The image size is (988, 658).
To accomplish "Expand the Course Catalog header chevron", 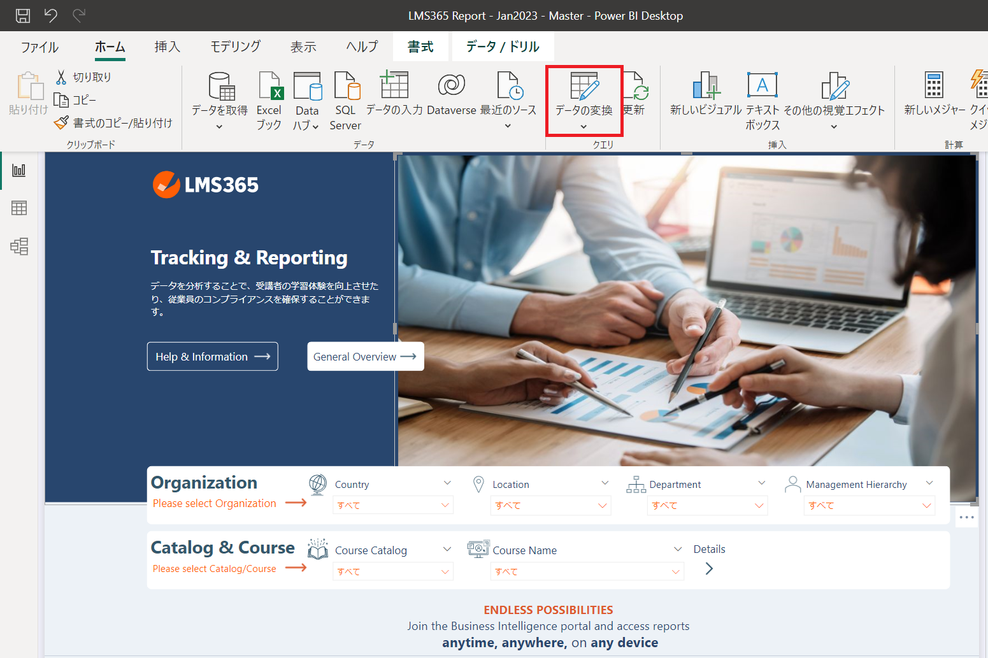I will click(x=447, y=549).
